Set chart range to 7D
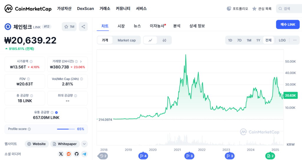Image resolution: width=302 pixels, height=160 pixels. [239, 40]
